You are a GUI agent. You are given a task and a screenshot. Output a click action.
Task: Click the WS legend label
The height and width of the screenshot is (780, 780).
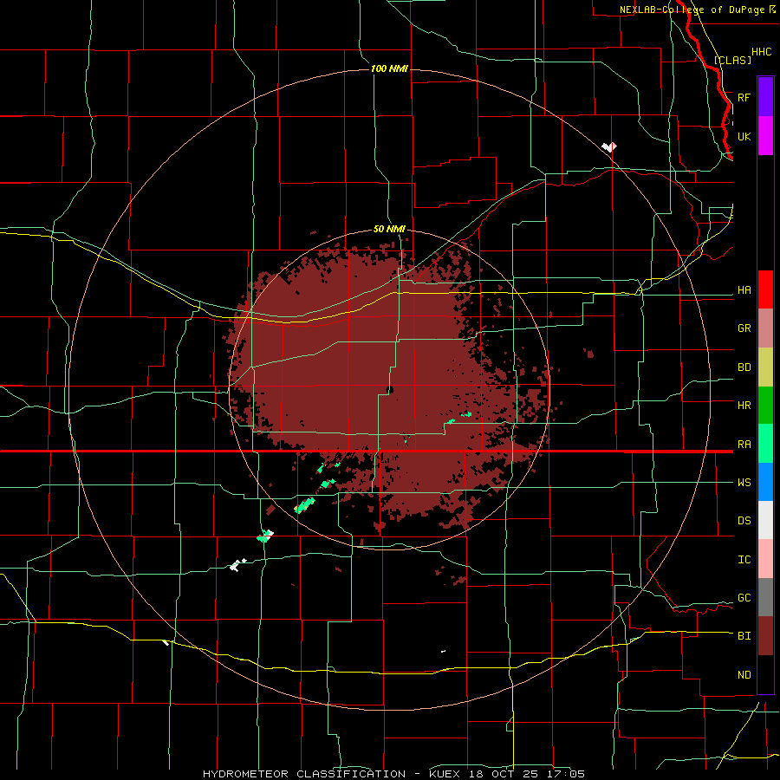744,483
